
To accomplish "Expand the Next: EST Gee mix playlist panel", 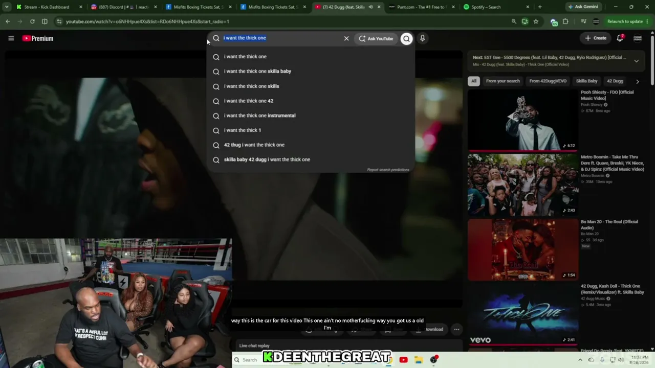I will 636,61.
